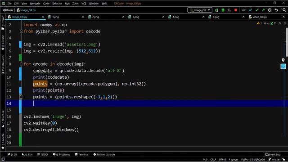Screen dimensions: 288x162
Task: Go to next highlighted error arrow
Action: point(285,23)
